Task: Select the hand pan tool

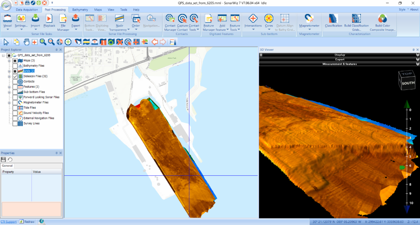Action: pyautogui.click(x=27, y=42)
